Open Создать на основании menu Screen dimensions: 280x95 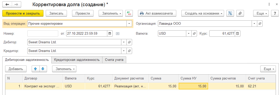point(203,13)
